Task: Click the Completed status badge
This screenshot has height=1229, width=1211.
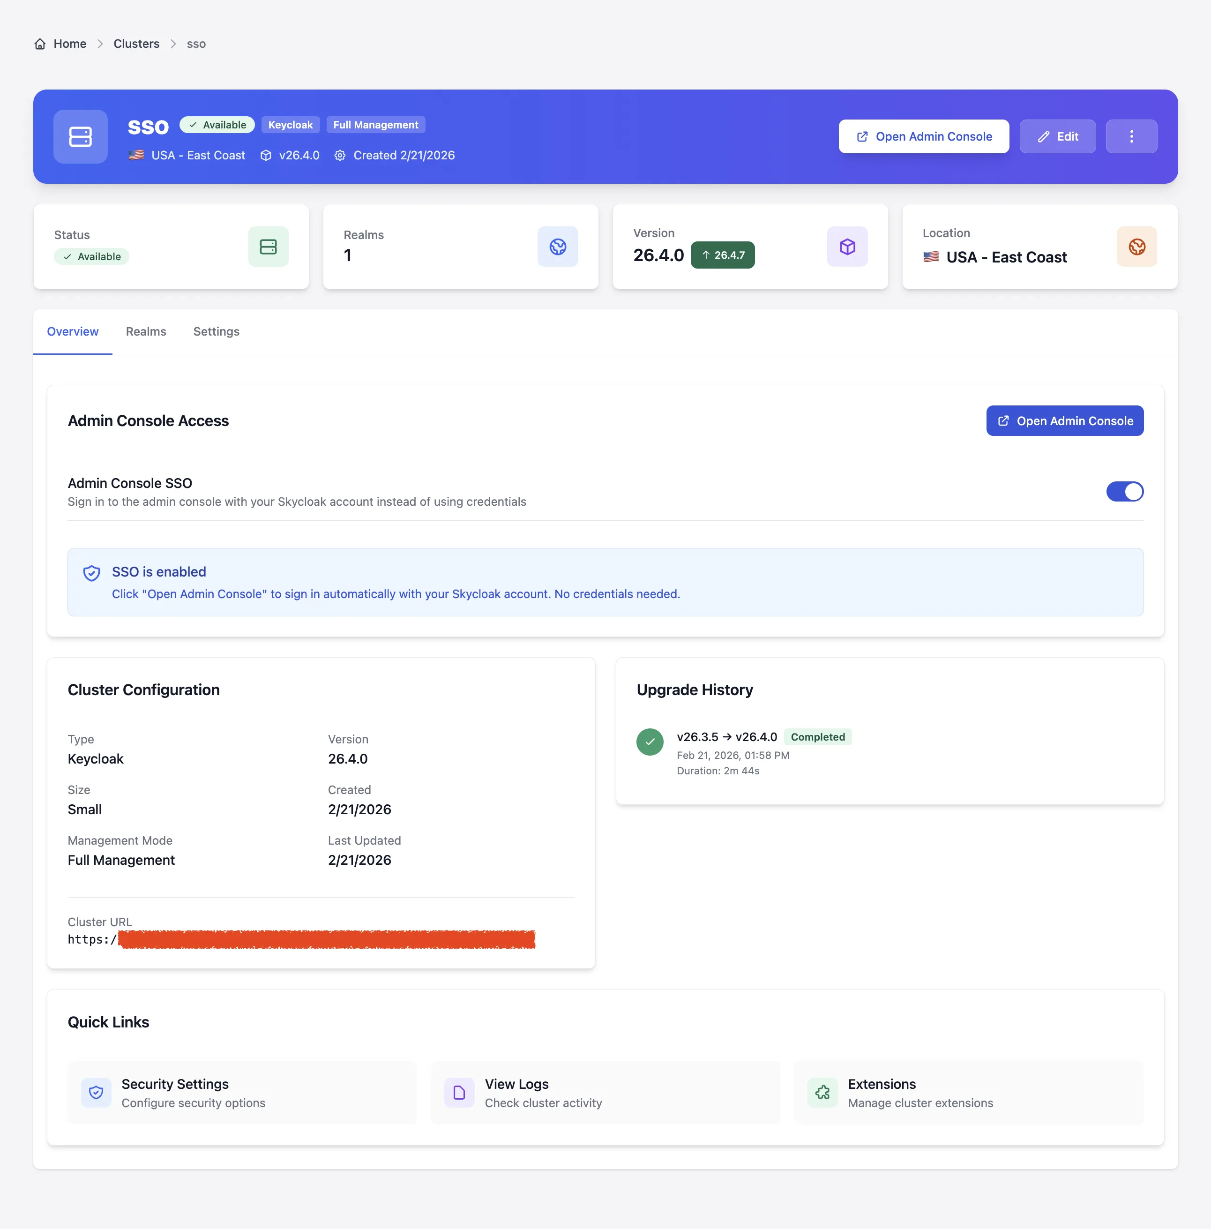Action: point(817,737)
